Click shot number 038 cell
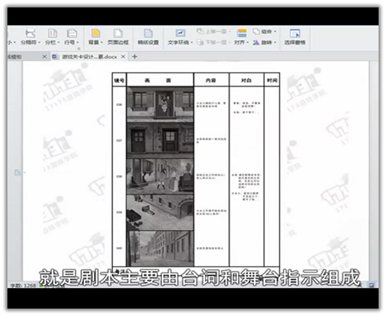386x316 pixels. point(120,177)
